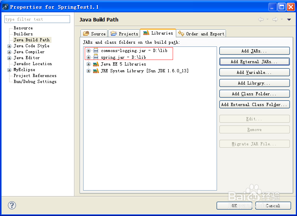The image size is (297, 216).
Task: Click the Add Library button
Action: click(x=254, y=83)
